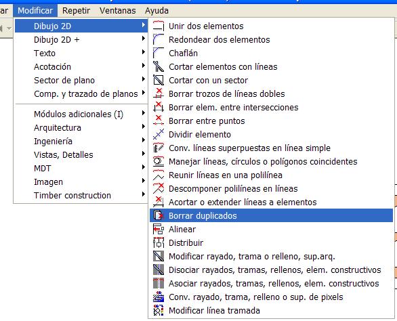Image resolution: width=397 pixels, height=321 pixels.
Task: Click the Reunir líneas en una polilínea icon
Action: pyautogui.click(x=159, y=175)
